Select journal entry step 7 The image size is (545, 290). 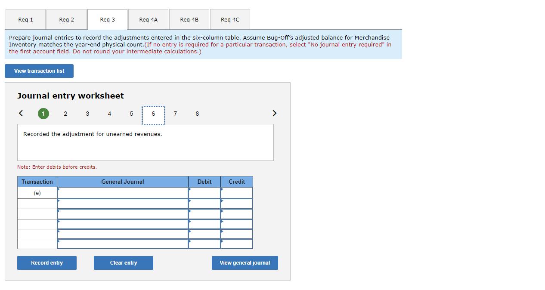(x=175, y=114)
